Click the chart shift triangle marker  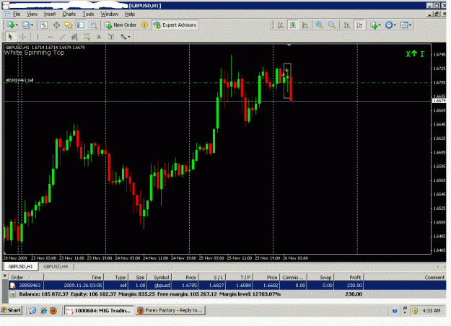289,45
